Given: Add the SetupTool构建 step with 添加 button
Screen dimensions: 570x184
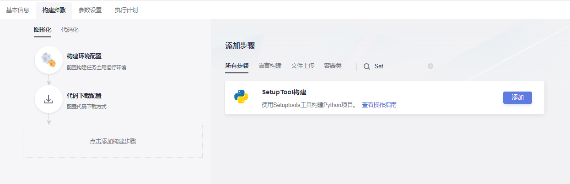Looking at the screenshot, I should 517,97.
